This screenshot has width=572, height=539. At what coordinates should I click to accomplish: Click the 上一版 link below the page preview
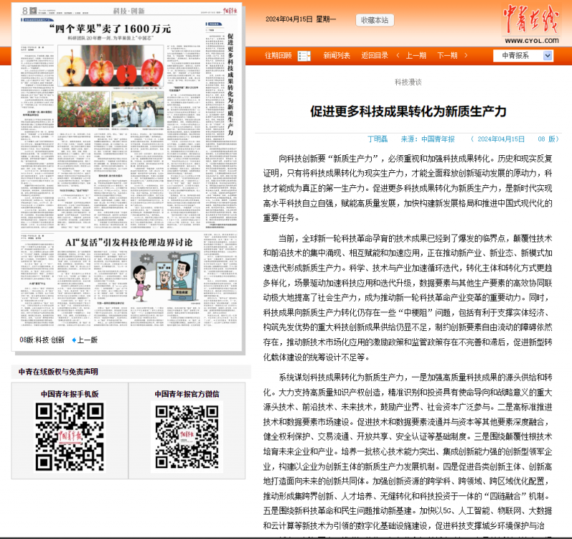[87, 340]
